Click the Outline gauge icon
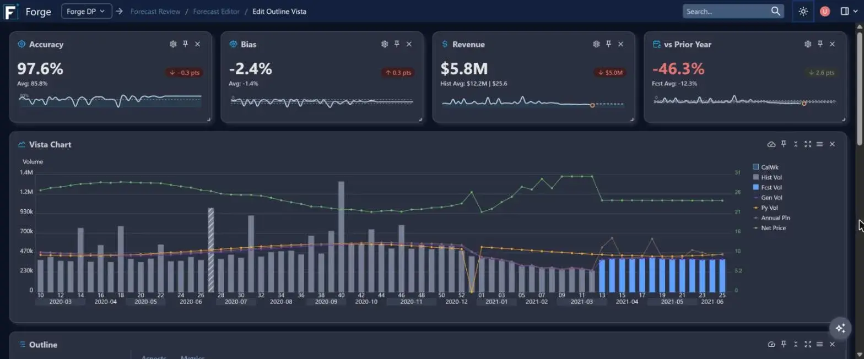Screen dimensions: 864x359 (771, 344)
